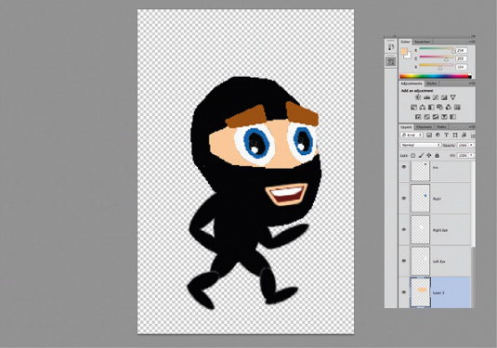Hide the Left Eye layer
Image resolution: width=497 pixels, height=348 pixels.
404,261
